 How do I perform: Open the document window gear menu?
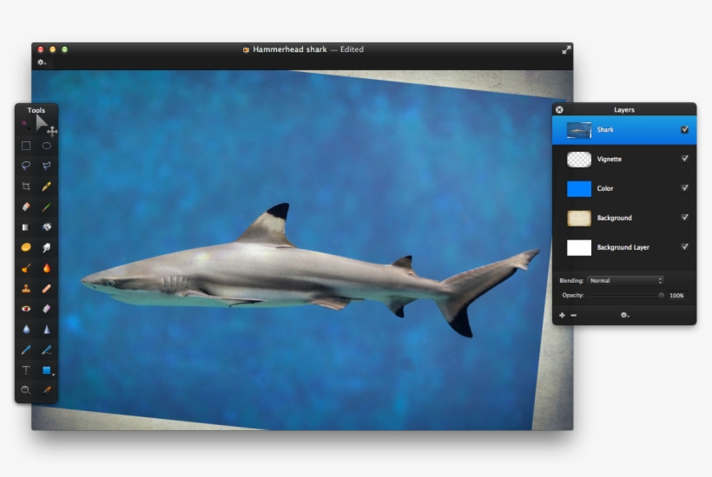pyautogui.click(x=42, y=62)
